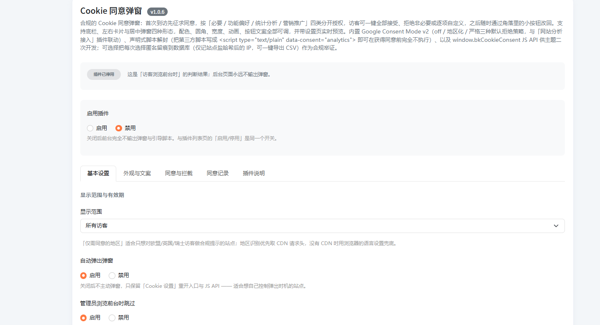Set 管理员浏览前台时跳过 to 禁用

[x=112, y=317]
